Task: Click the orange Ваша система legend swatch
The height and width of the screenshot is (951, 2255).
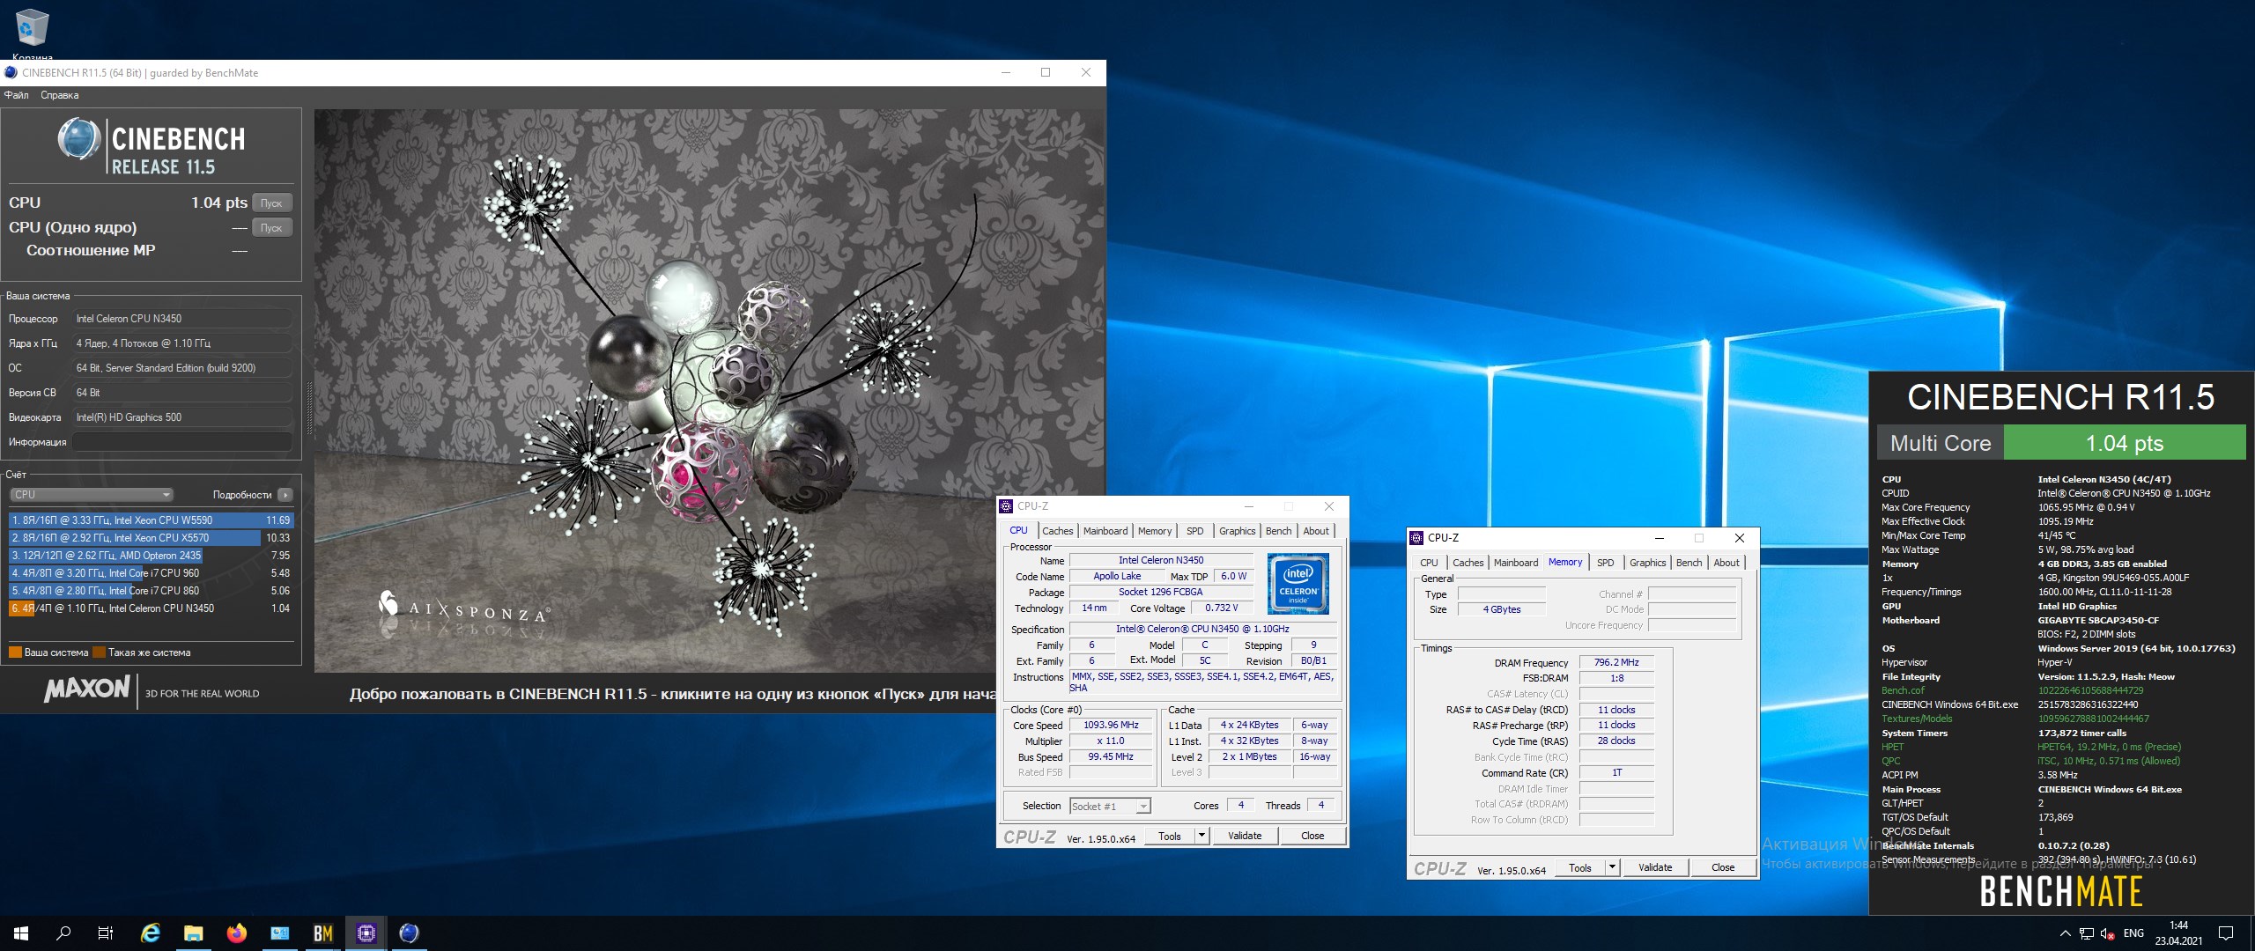Action: 15,652
